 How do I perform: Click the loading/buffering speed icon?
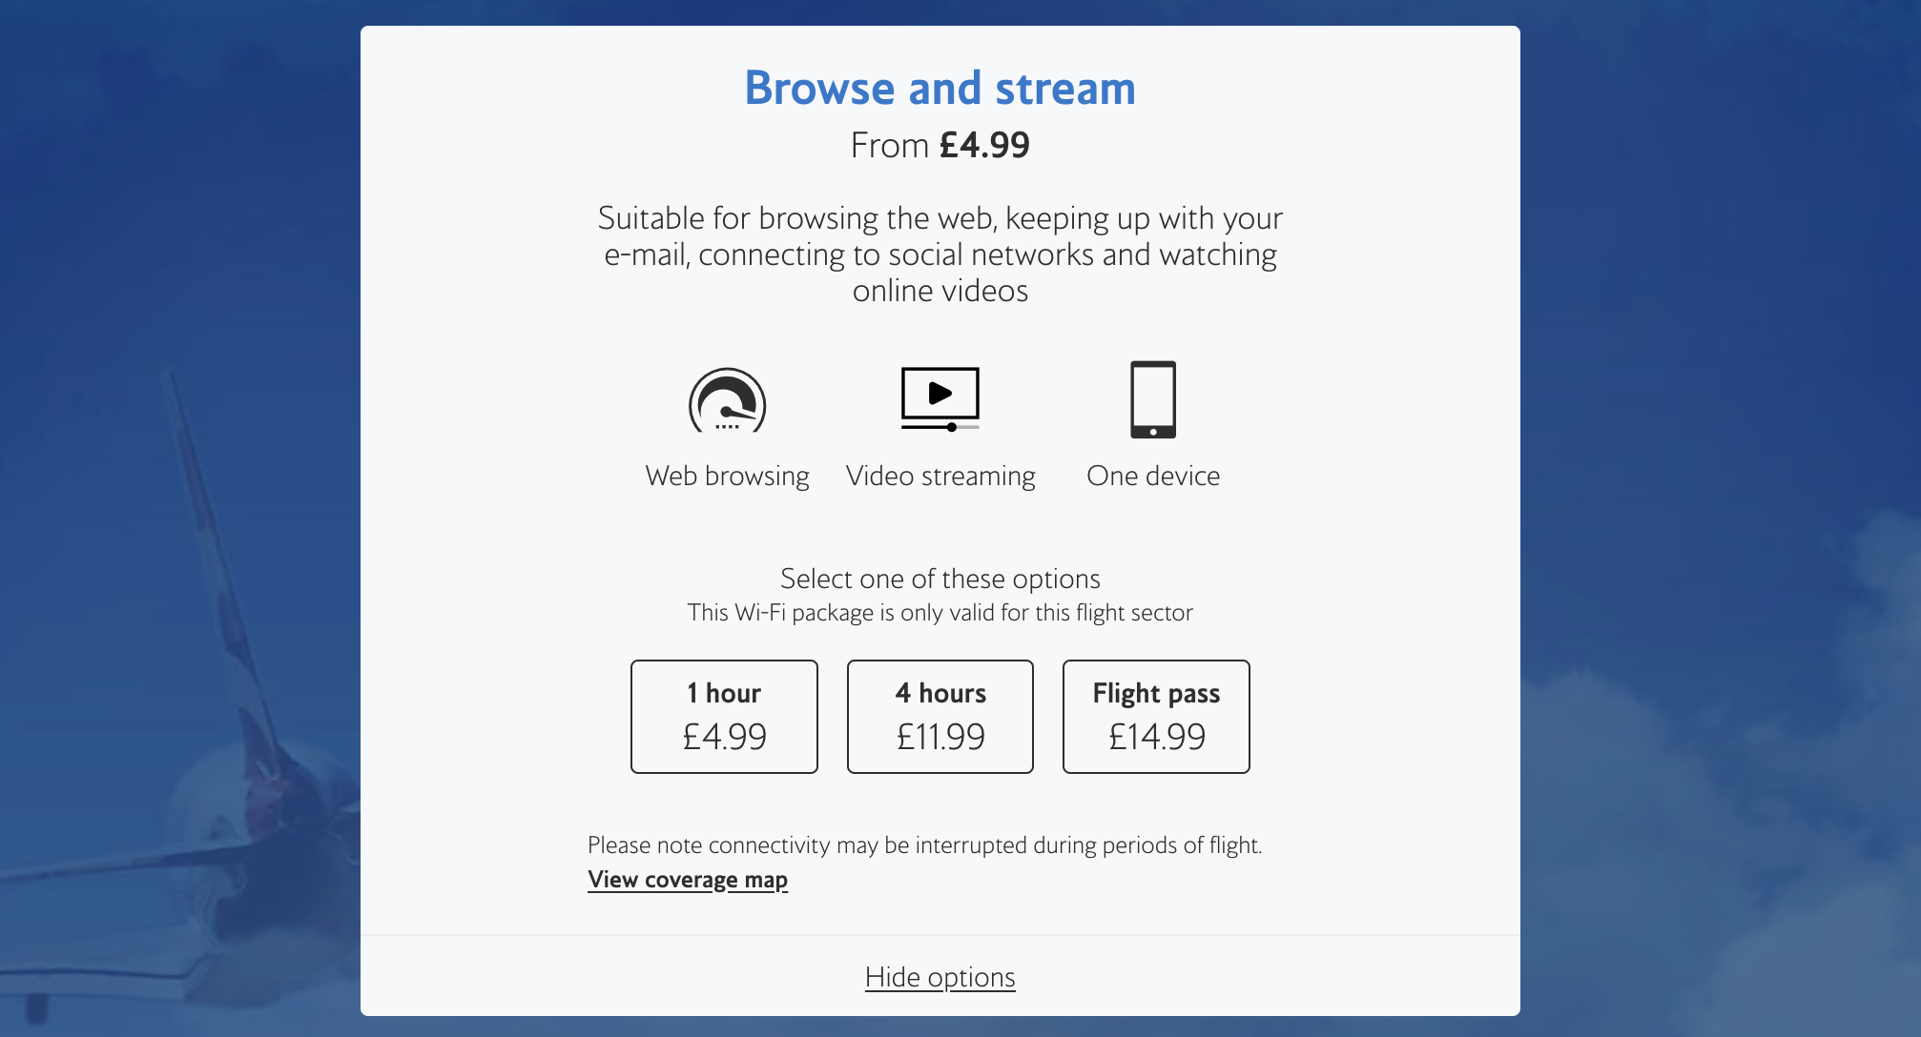pos(728,398)
